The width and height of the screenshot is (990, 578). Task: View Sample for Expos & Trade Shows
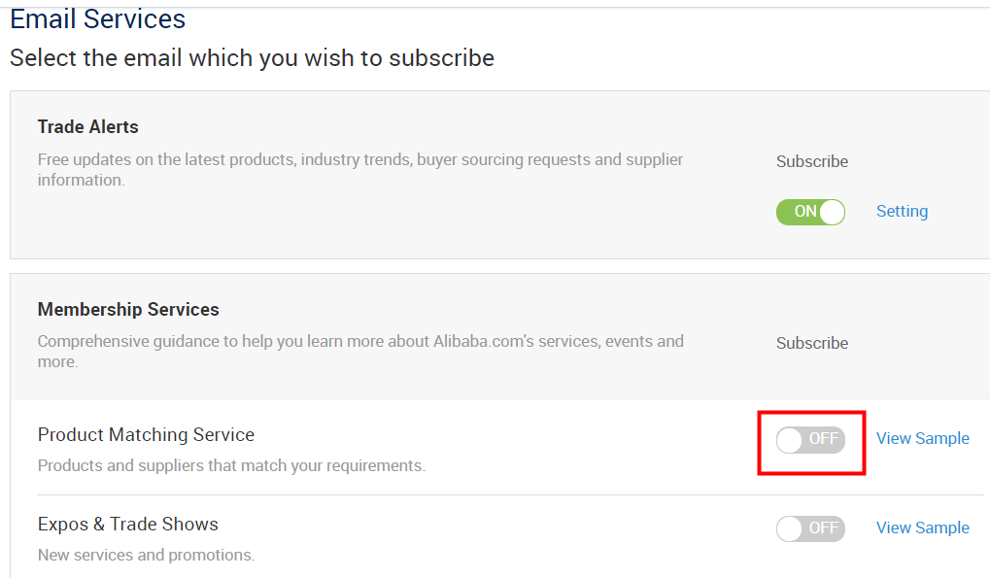[922, 527]
